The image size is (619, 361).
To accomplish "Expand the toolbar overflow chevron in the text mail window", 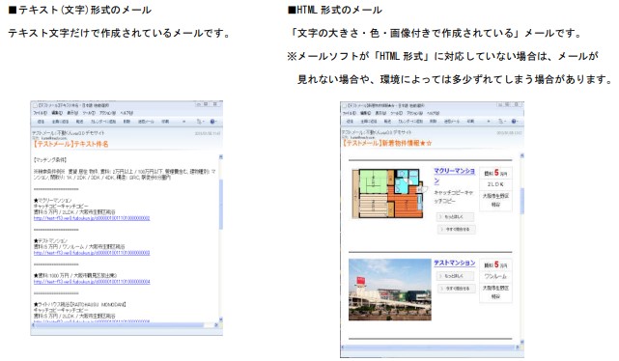I will pos(183,122).
